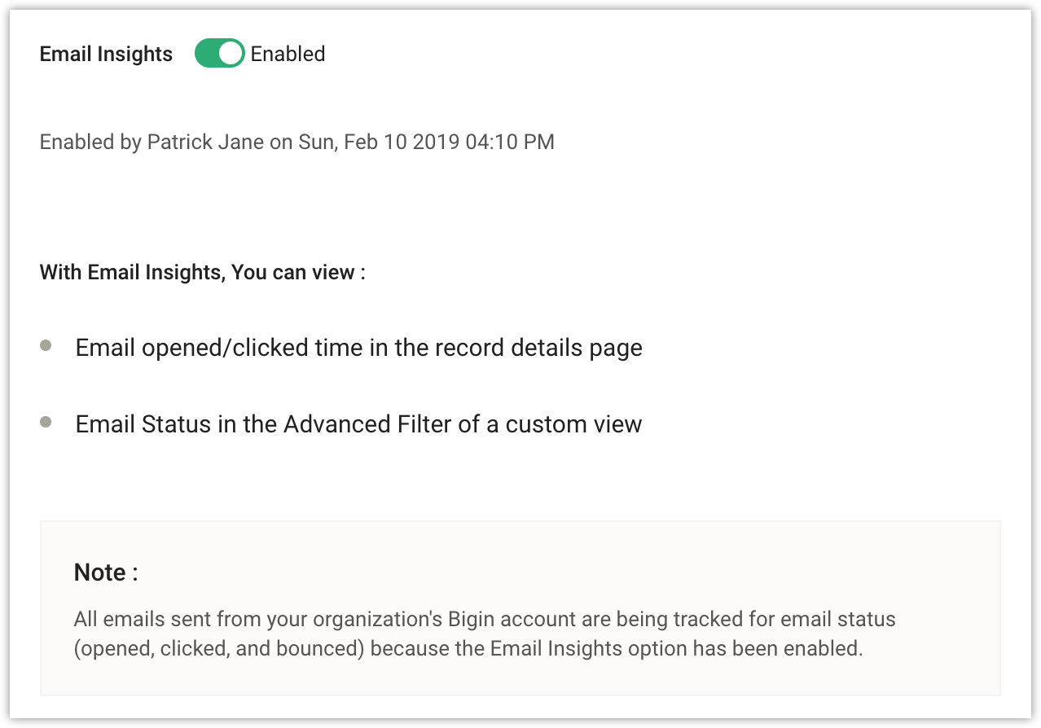Click the white knob of the toggle
Image resolution: width=1041 pixels, height=728 pixels.
coord(231,54)
